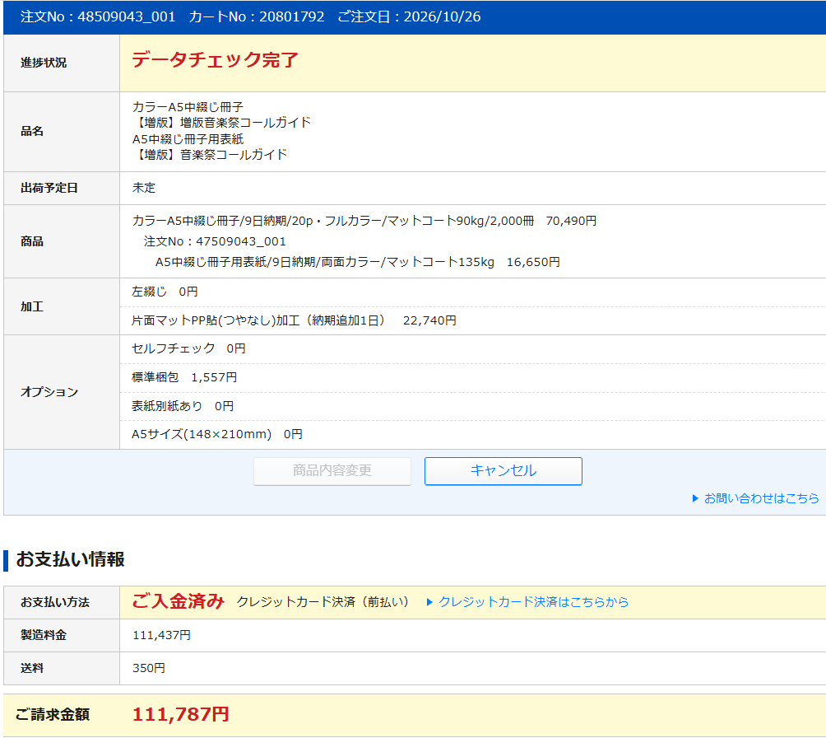Click the arrow icon before お問い合わせはこちら
This screenshot has width=826, height=738.
click(695, 498)
